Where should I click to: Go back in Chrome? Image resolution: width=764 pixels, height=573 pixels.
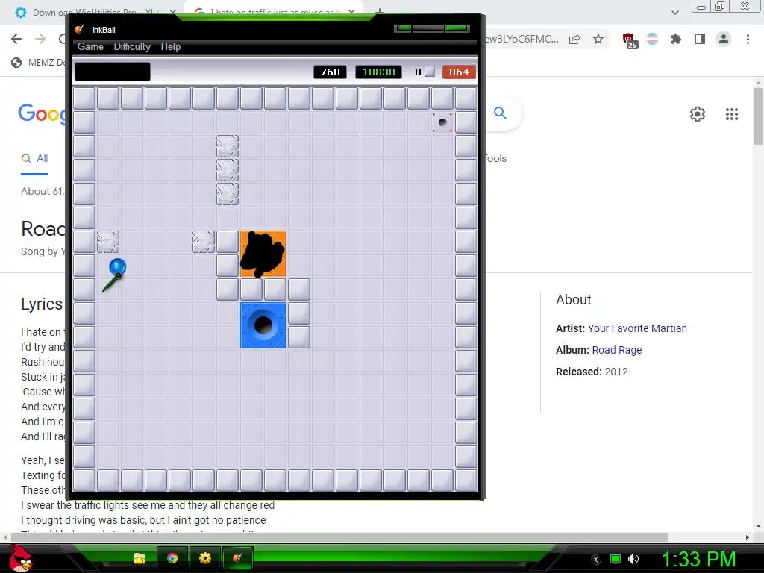pos(16,39)
